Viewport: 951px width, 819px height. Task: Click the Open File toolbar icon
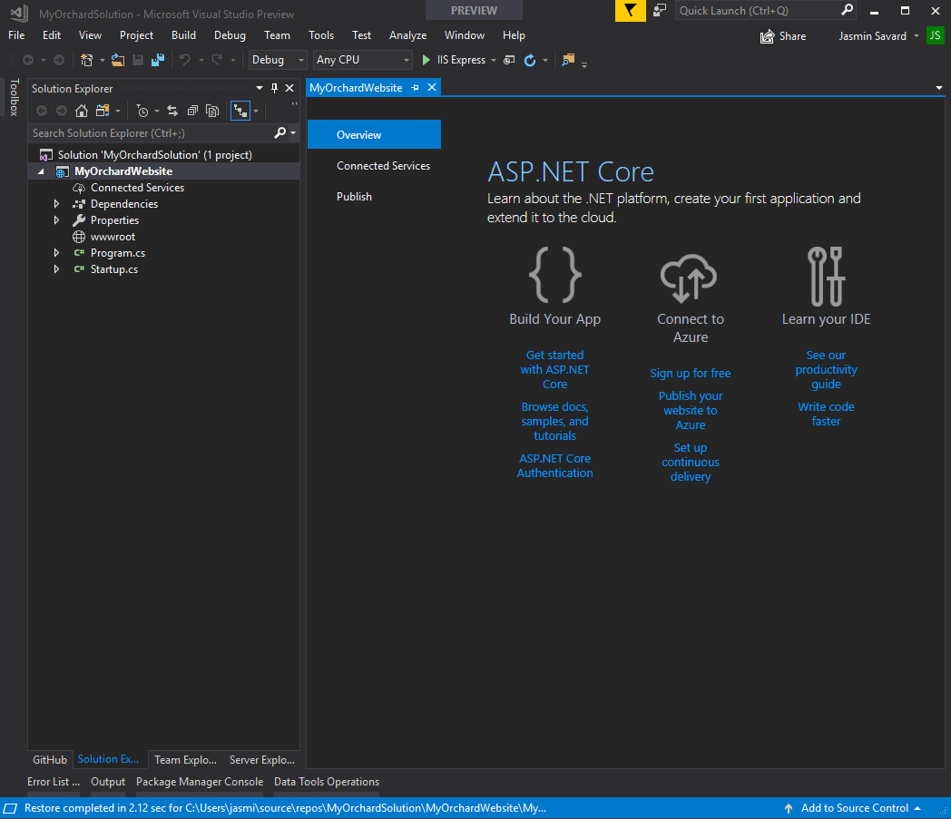pyautogui.click(x=118, y=60)
